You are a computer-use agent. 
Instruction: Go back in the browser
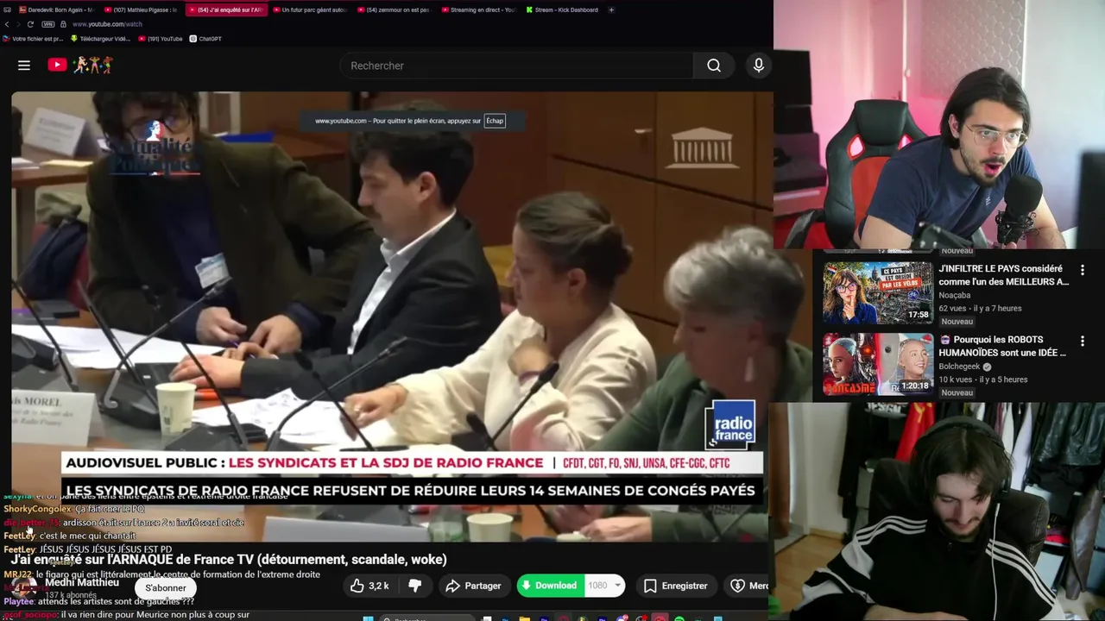(x=7, y=24)
